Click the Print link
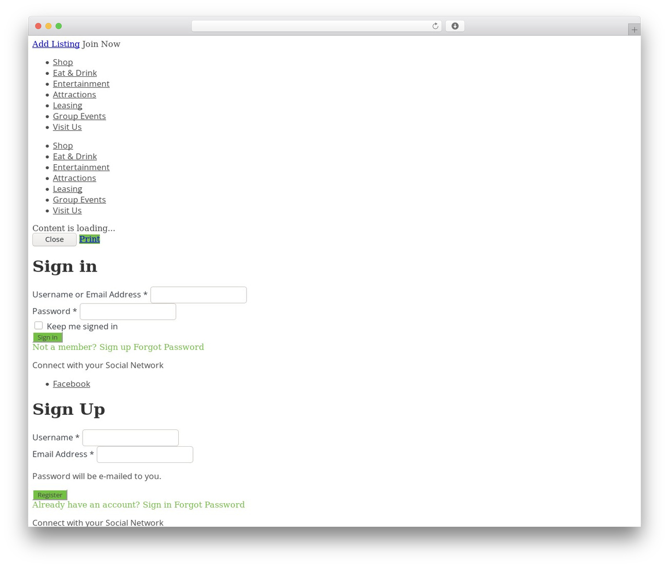The image size is (669, 567). pos(89,239)
